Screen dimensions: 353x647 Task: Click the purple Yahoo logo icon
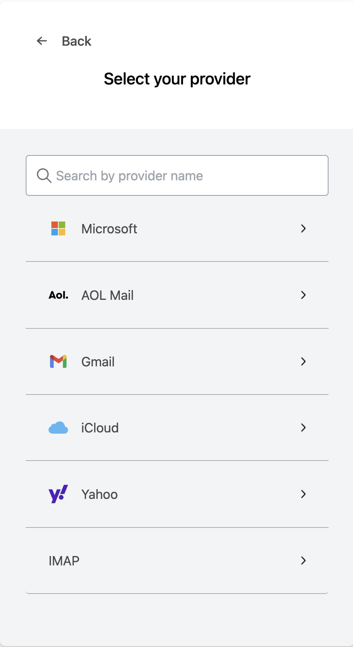click(58, 494)
